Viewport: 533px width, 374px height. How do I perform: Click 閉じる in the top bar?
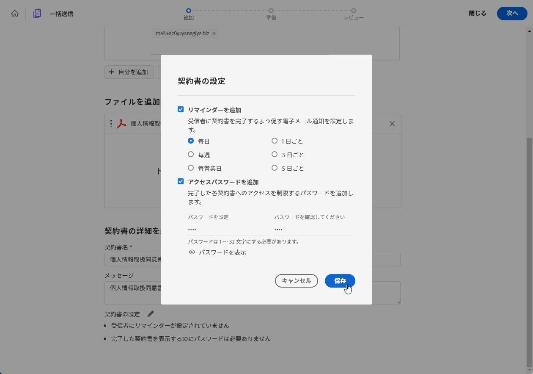477,13
